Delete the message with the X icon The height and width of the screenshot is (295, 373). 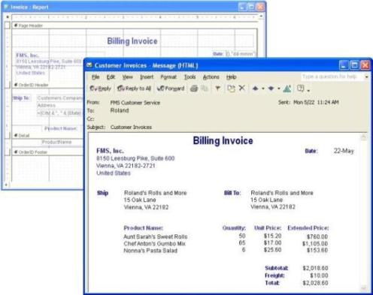(241, 88)
